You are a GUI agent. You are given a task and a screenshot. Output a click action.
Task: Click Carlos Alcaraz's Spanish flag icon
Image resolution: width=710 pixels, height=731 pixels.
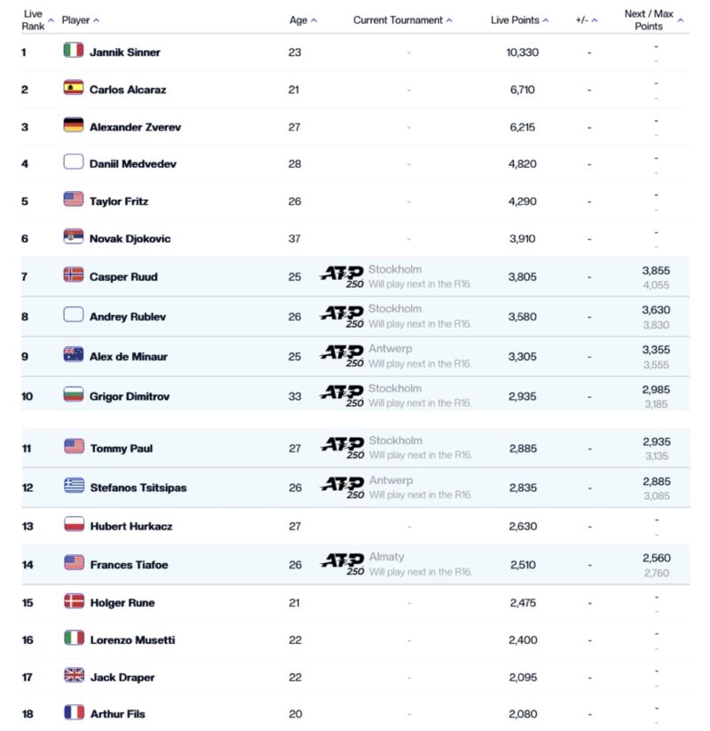click(x=73, y=87)
